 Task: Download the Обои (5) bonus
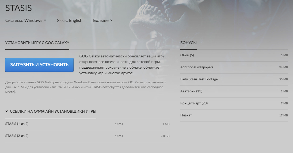point(234,55)
